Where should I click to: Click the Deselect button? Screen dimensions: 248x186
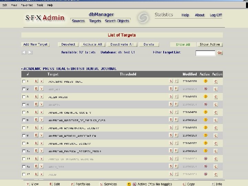coord(68,44)
